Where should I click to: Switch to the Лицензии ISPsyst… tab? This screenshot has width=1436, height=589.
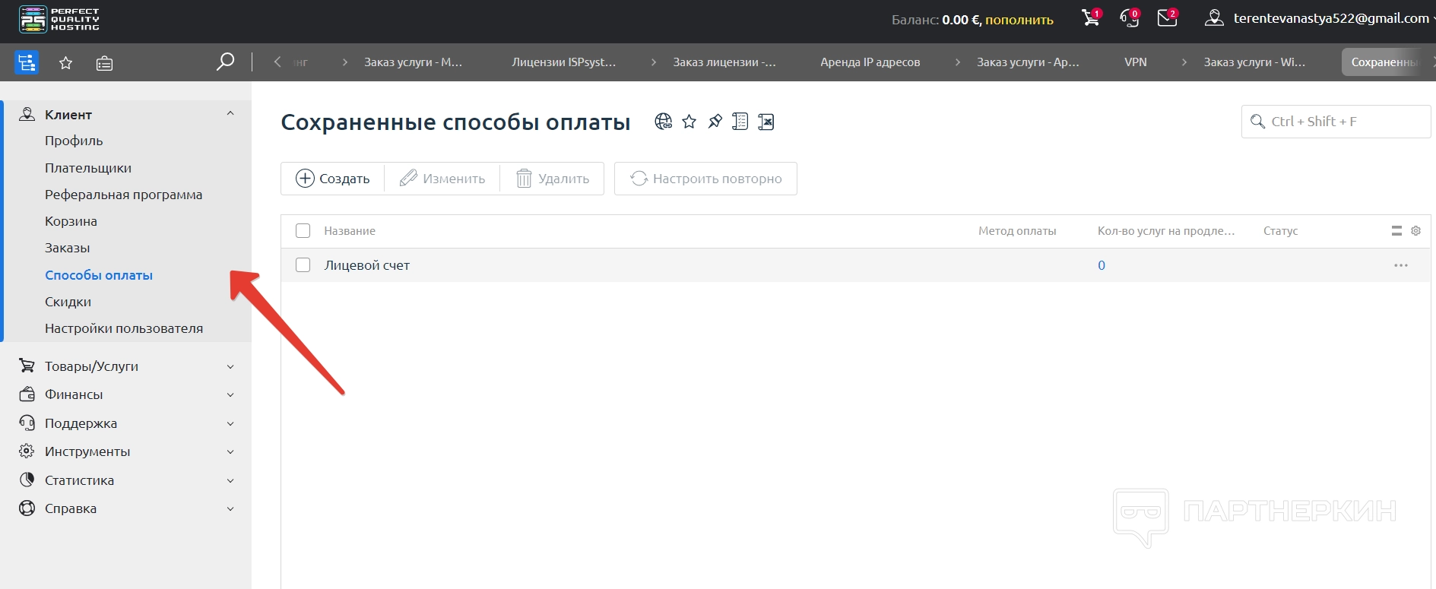tap(564, 62)
